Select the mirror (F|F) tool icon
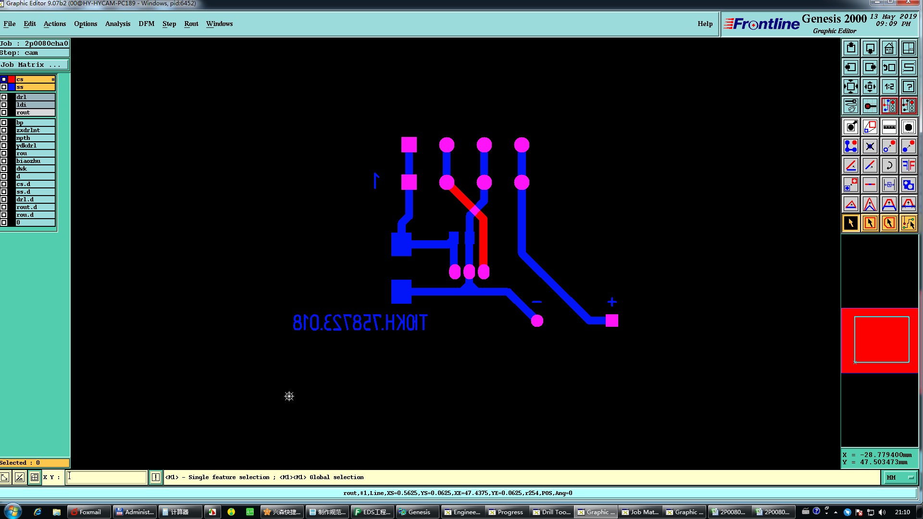The image size is (923, 519). pyautogui.click(x=908, y=166)
